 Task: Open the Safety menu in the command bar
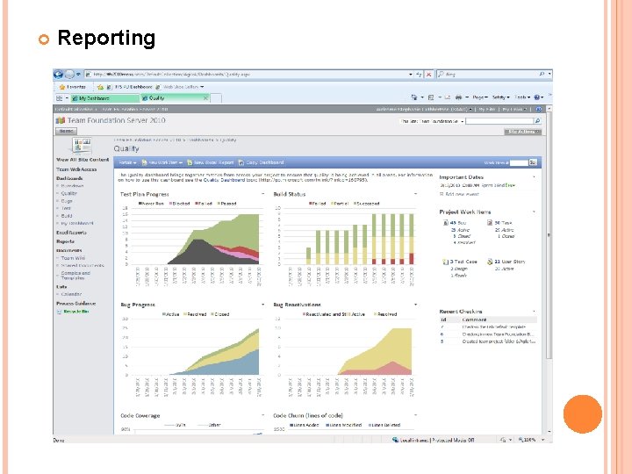(x=500, y=97)
